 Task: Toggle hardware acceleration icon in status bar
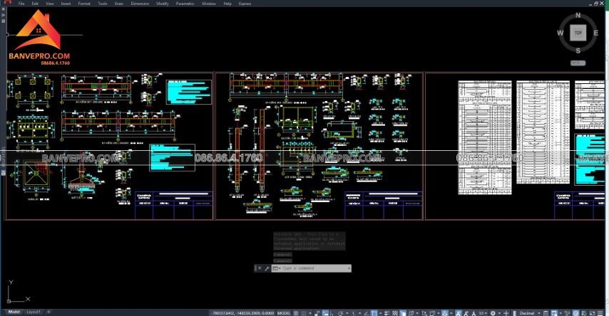575,312
